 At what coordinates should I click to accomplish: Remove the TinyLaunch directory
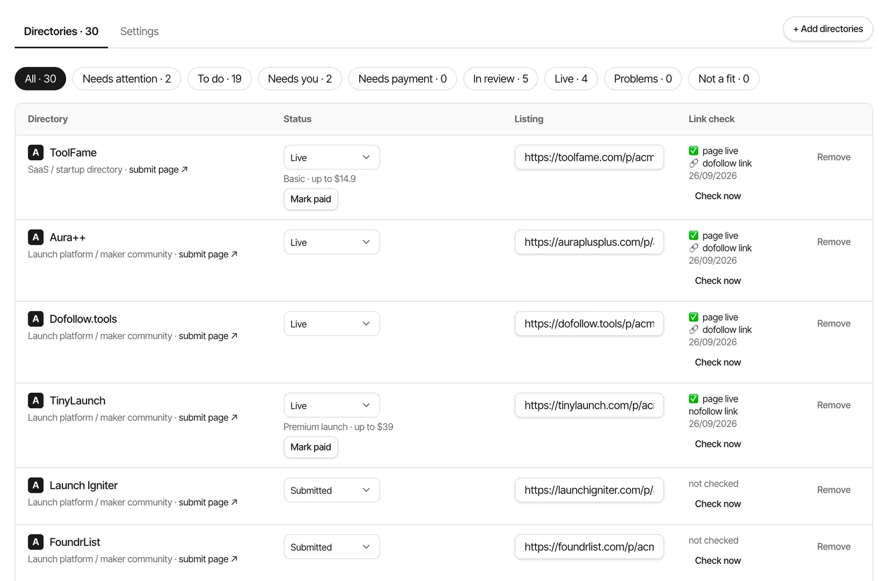[x=834, y=405]
